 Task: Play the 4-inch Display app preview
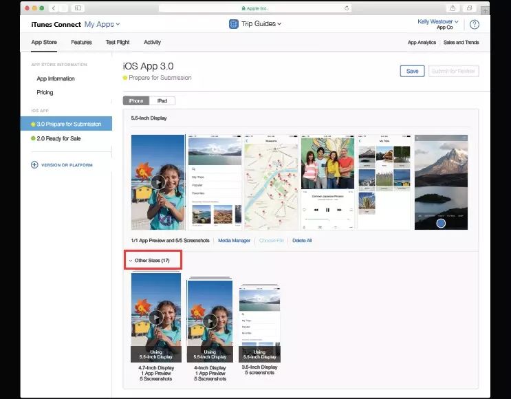tap(210, 321)
